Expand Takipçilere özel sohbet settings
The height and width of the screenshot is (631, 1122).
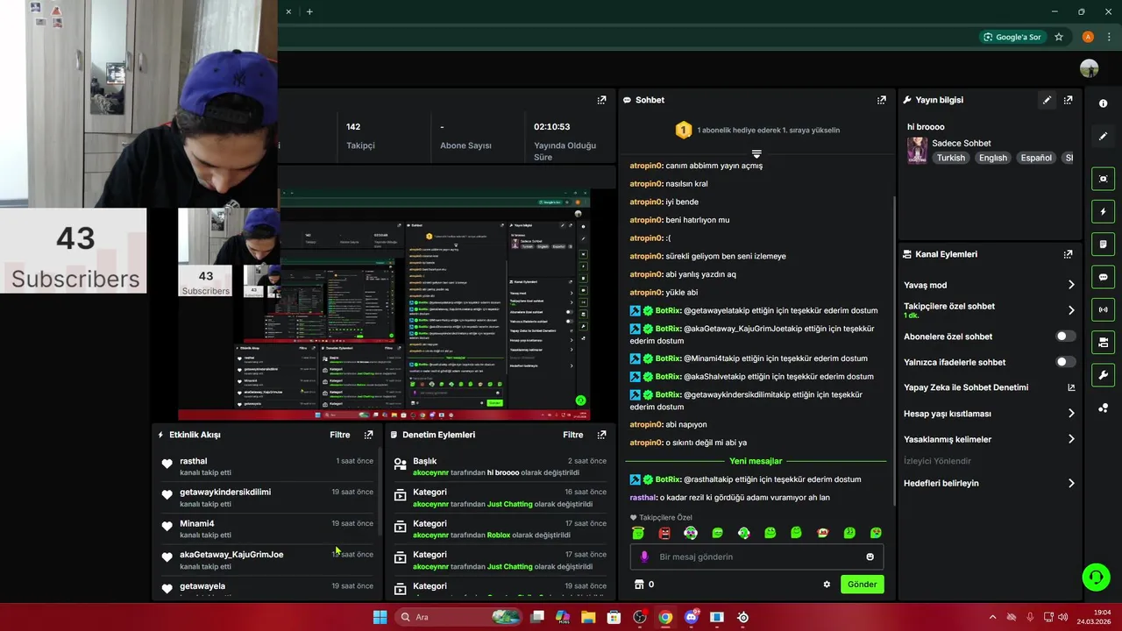(1071, 310)
